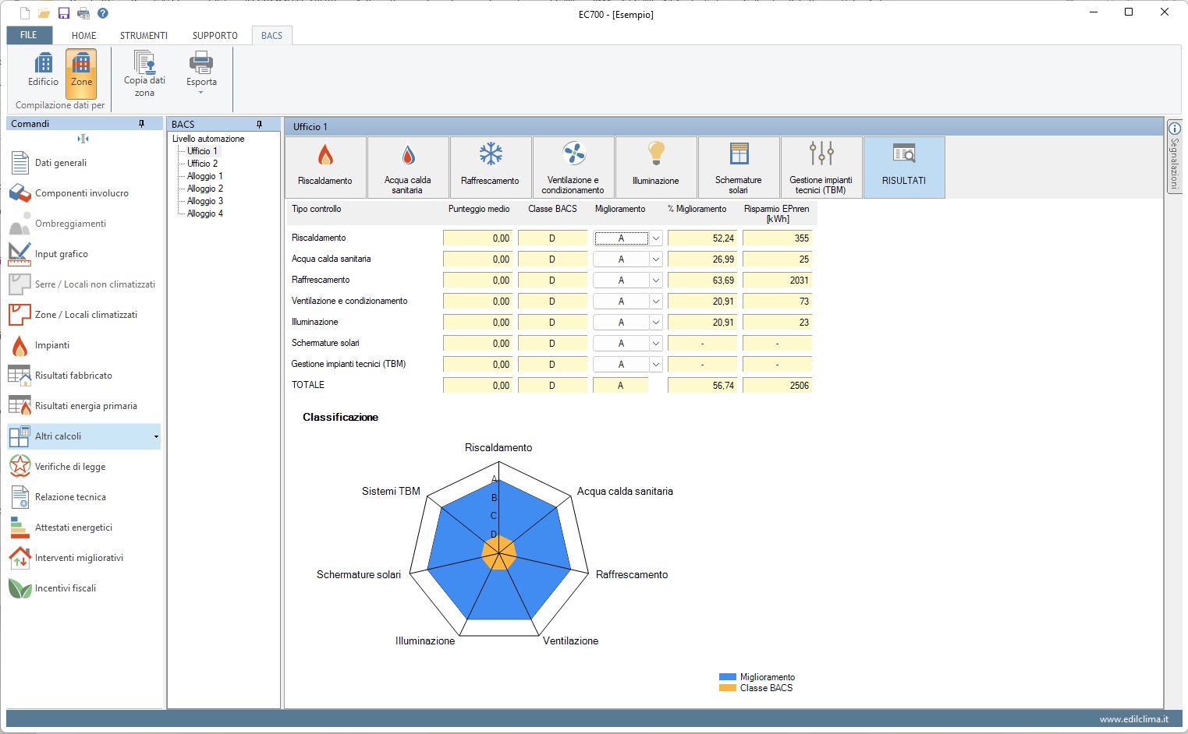Expand the Altri calcoli dropdown arrow
The width and height of the screenshot is (1188, 734).
pyautogui.click(x=156, y=436)
